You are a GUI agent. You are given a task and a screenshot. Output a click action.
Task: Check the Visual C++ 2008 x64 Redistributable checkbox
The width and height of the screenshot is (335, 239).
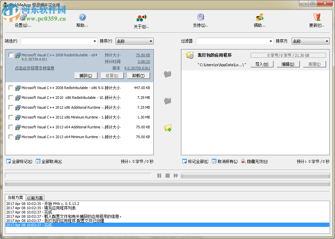click(11, 55)
